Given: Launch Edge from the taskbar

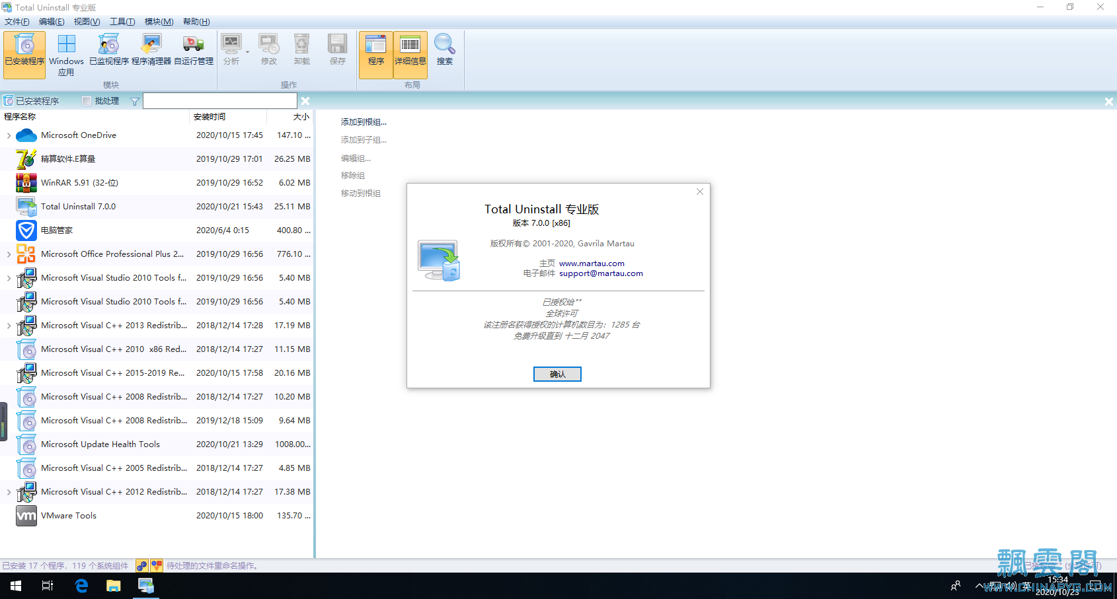Looking at the screenshot, I should click(x=81, y=586).
